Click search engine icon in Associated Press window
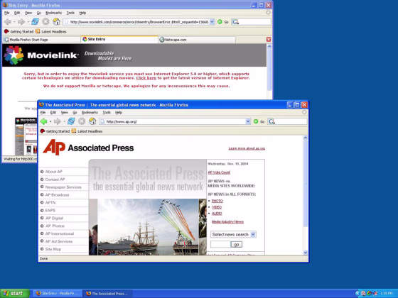 pyautogui.click(x=271, y=121)
